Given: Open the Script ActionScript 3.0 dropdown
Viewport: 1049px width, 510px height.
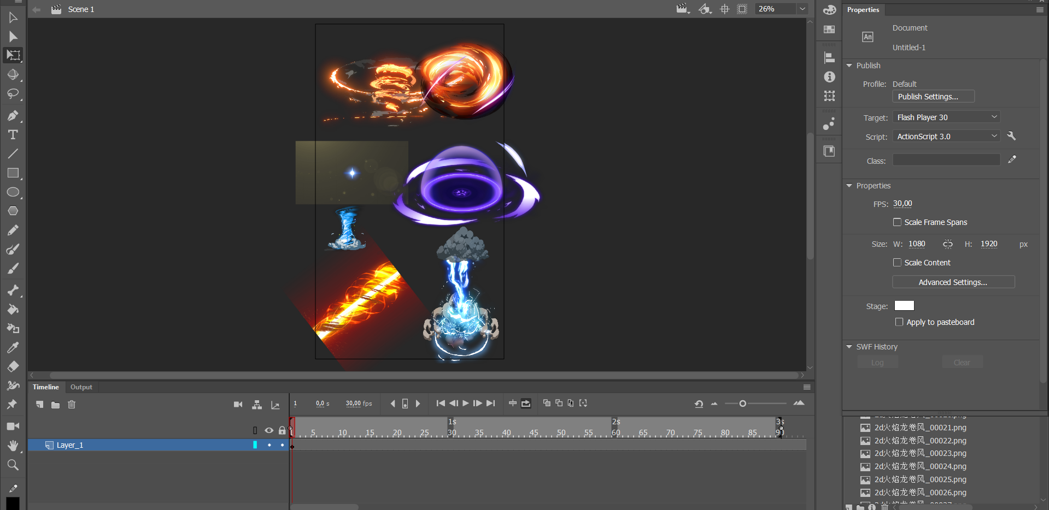Looking at the screenshot, I should coord(946,137).
